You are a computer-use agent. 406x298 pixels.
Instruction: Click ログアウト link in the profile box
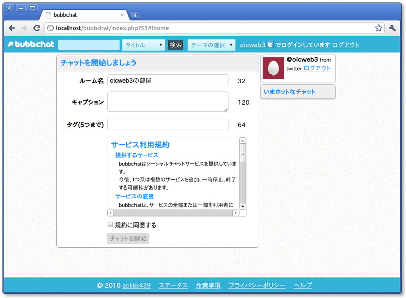point(317,68)
